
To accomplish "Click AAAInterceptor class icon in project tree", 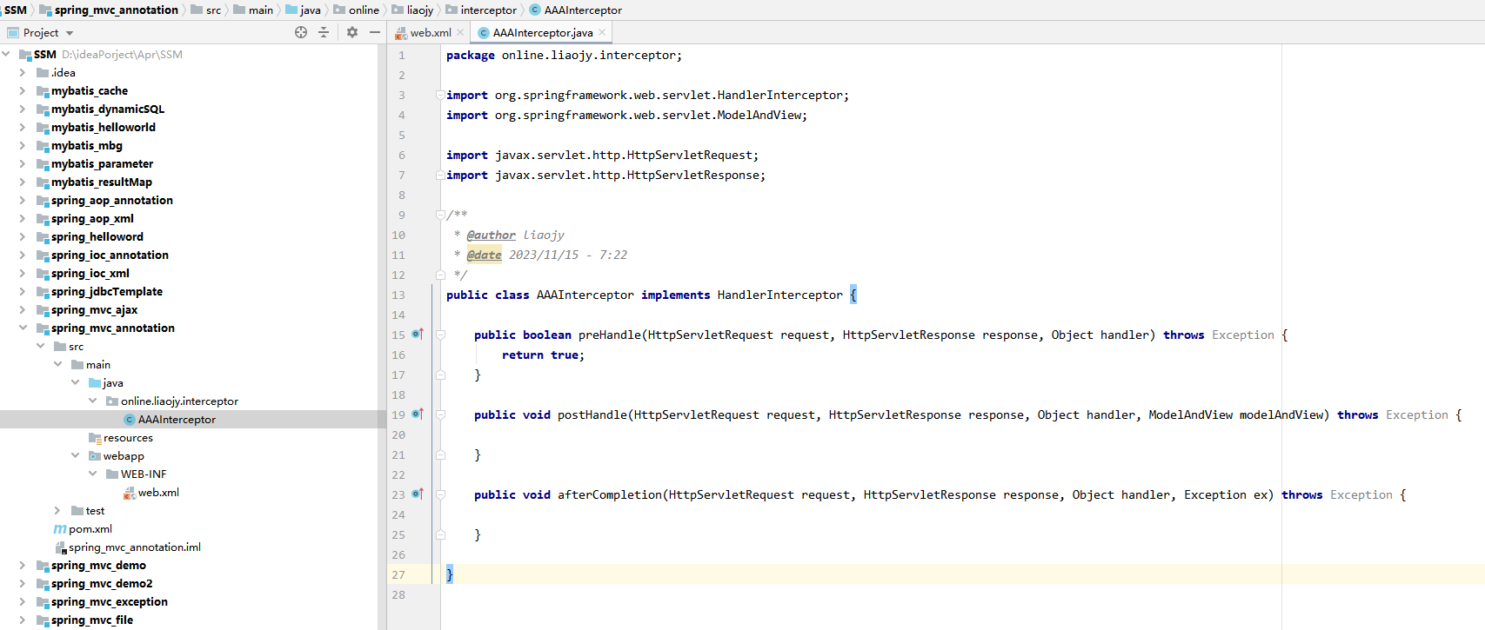I will [x=130, y=420].
